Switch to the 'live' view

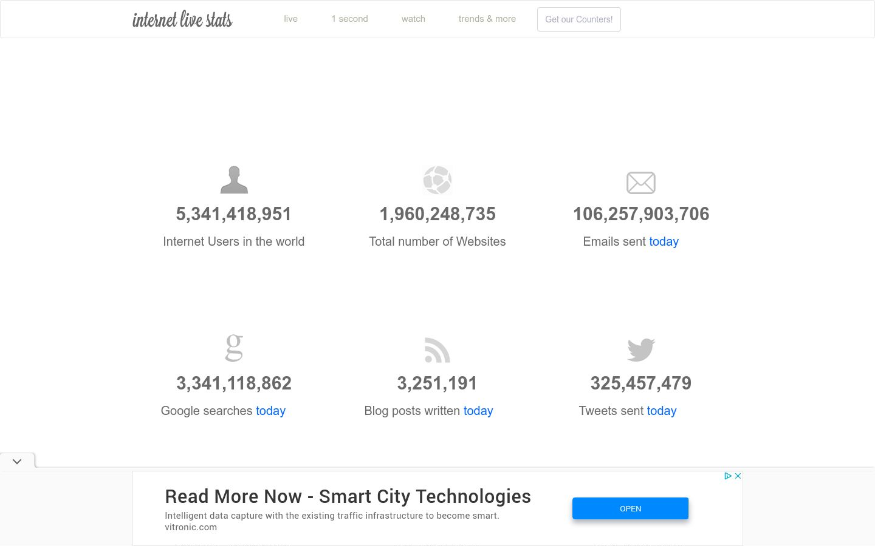[290, 19]
